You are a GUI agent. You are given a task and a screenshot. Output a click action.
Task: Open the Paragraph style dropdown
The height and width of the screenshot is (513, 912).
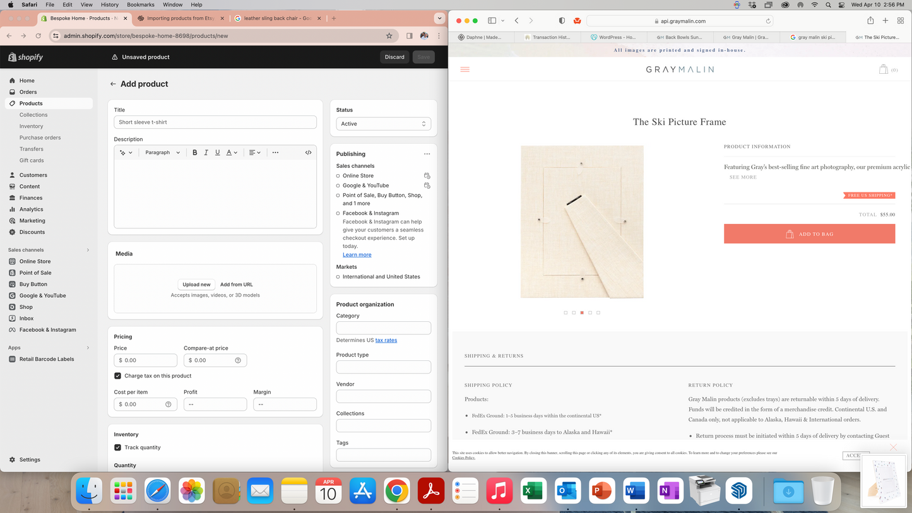pyautogui.click(x=162, y=153)
